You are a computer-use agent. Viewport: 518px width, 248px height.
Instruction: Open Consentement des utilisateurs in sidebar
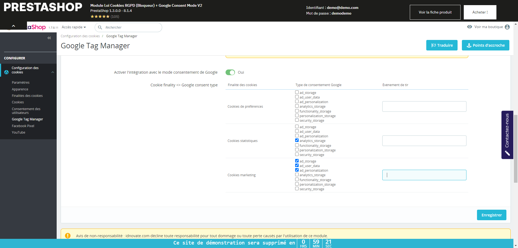[x=26, y=111]
